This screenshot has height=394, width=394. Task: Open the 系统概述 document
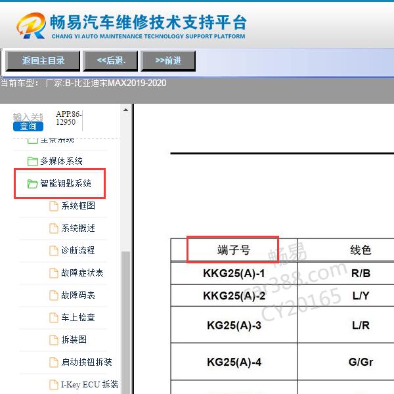(x=78, y=228)
